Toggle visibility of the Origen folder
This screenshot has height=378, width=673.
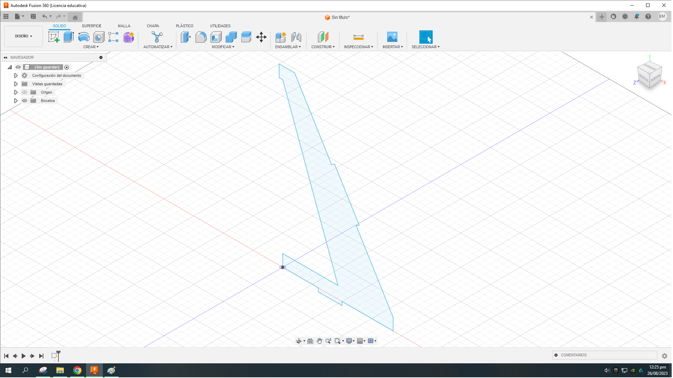(x=24, y=92)
